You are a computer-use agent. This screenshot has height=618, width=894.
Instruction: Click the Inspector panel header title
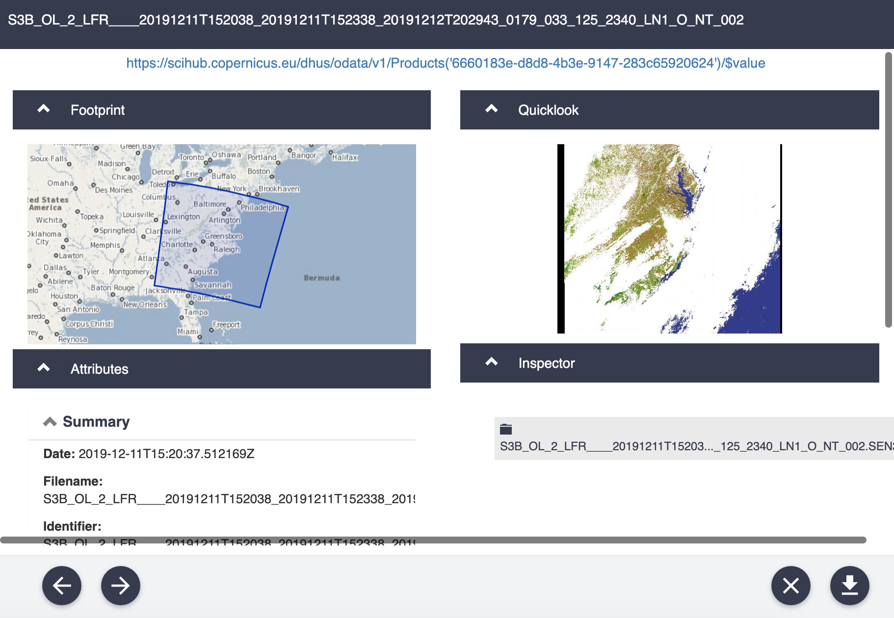546,363
